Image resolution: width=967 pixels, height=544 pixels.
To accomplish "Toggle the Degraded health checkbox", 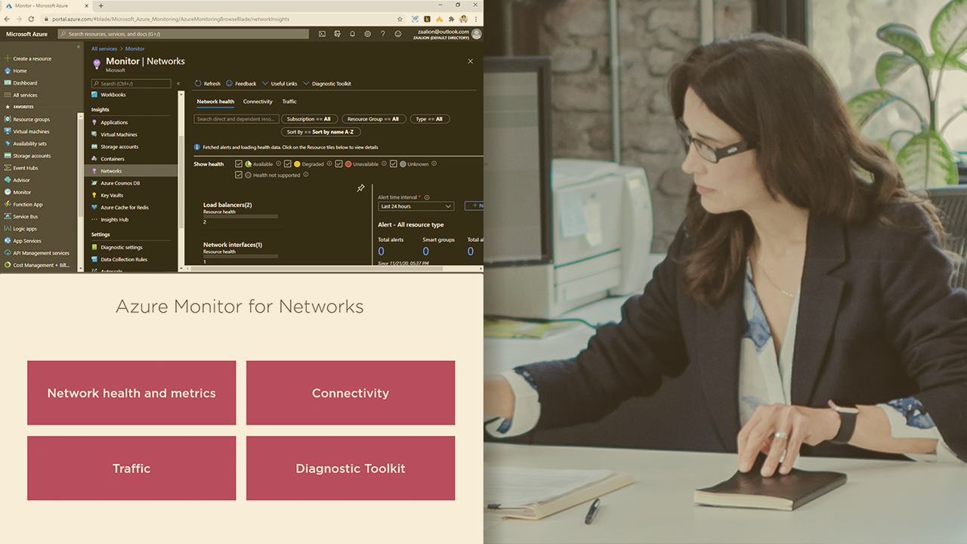I will coord(288,164).
